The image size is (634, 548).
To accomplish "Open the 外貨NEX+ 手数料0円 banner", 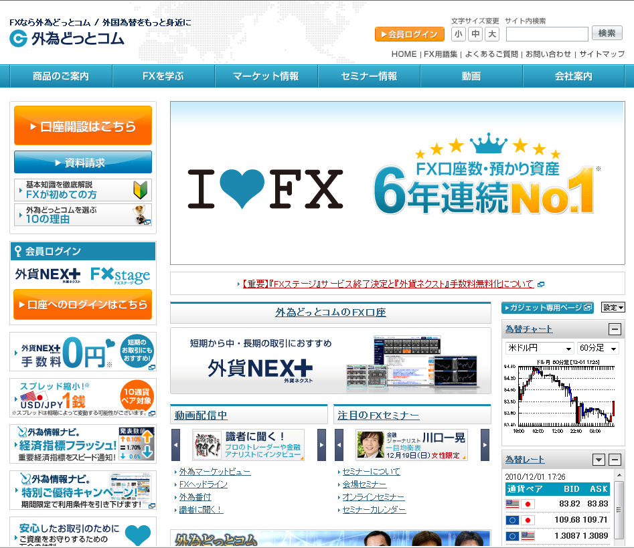I will click(x=83, y=351).
